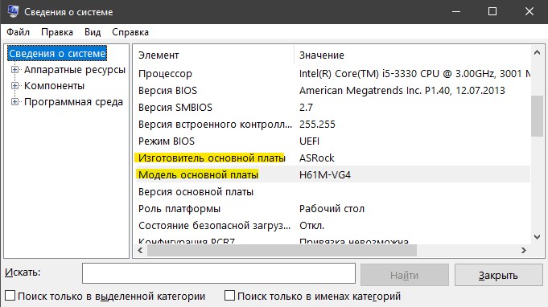Screen dimensions: 548x307
Task: Click the vertical scrollbar thumb
Action: click(x=538, y=116)
